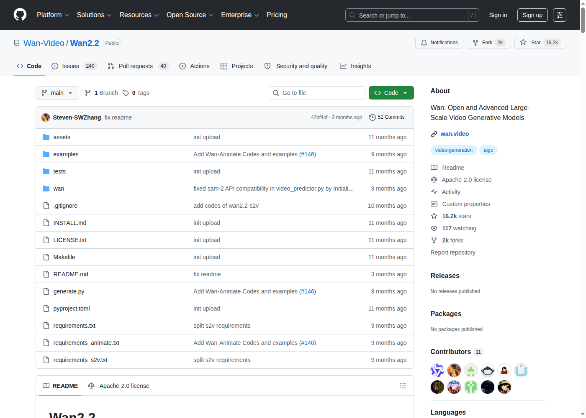Image resolution: width=586 pixels, height=418 pixels.
Task: Click the examples folder icon
Action: [46, 154]
